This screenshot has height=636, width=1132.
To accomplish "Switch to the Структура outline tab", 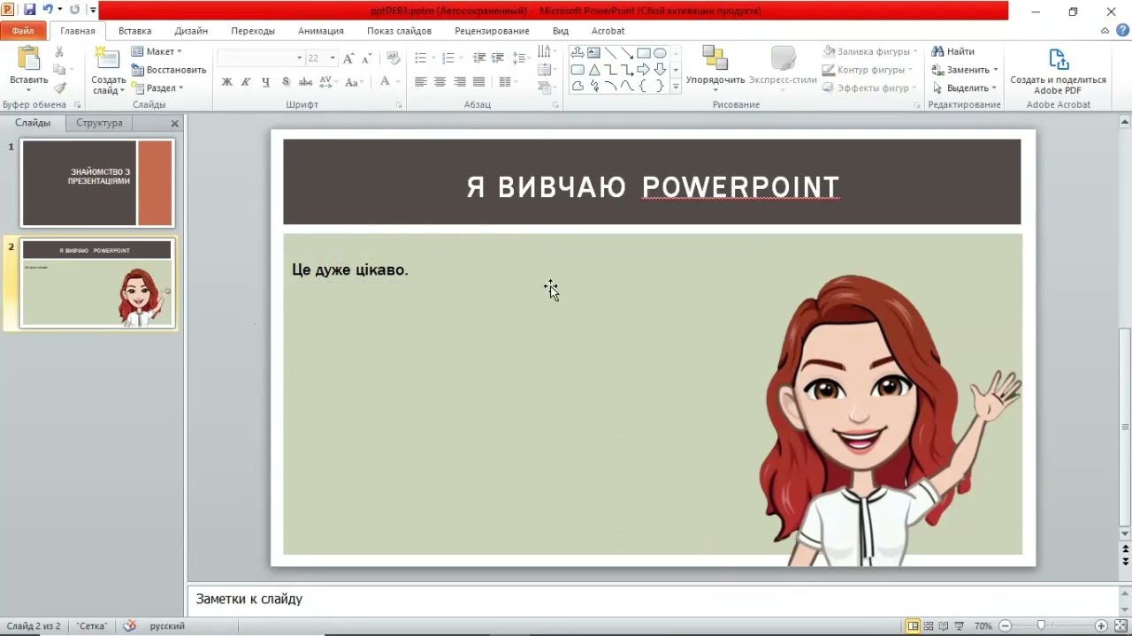I will tap(99, 123).
